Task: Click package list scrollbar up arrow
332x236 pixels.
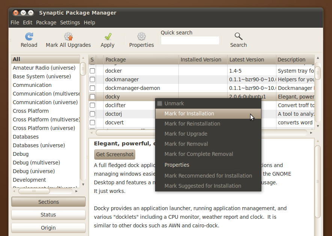Action: 318,58
